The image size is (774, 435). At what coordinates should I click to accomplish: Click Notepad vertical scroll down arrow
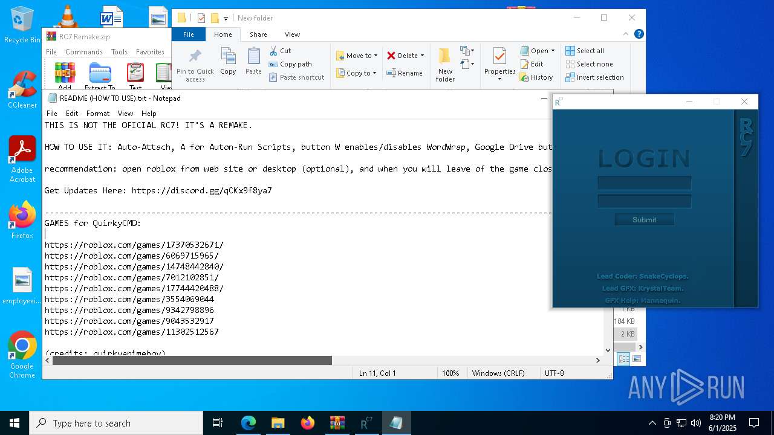coord(608,350)
